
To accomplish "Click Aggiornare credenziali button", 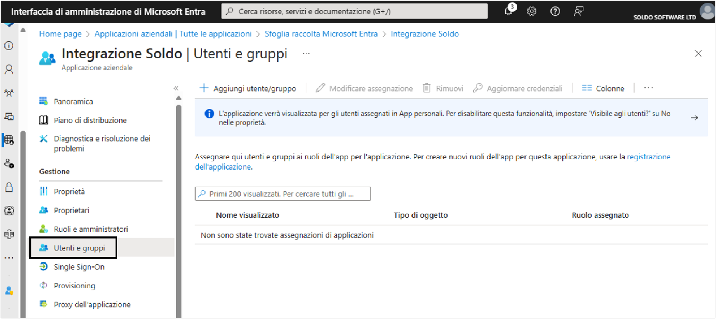I will (518, 88).
